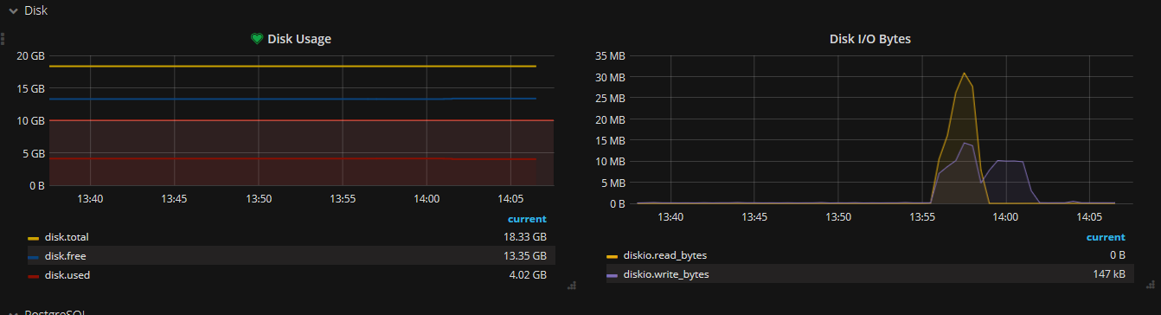Open the Disk I/O Bytes panel title menu
The width and height of the screenshot is (1161, 315).
[x=869, y=39]
